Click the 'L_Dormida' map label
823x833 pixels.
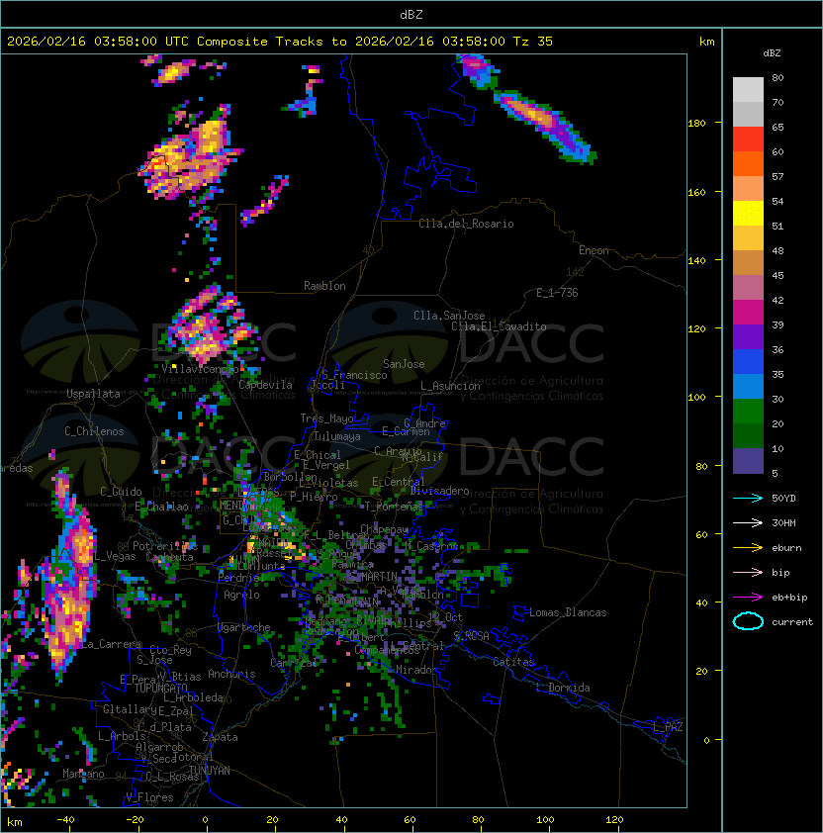[x=563, y=688]
